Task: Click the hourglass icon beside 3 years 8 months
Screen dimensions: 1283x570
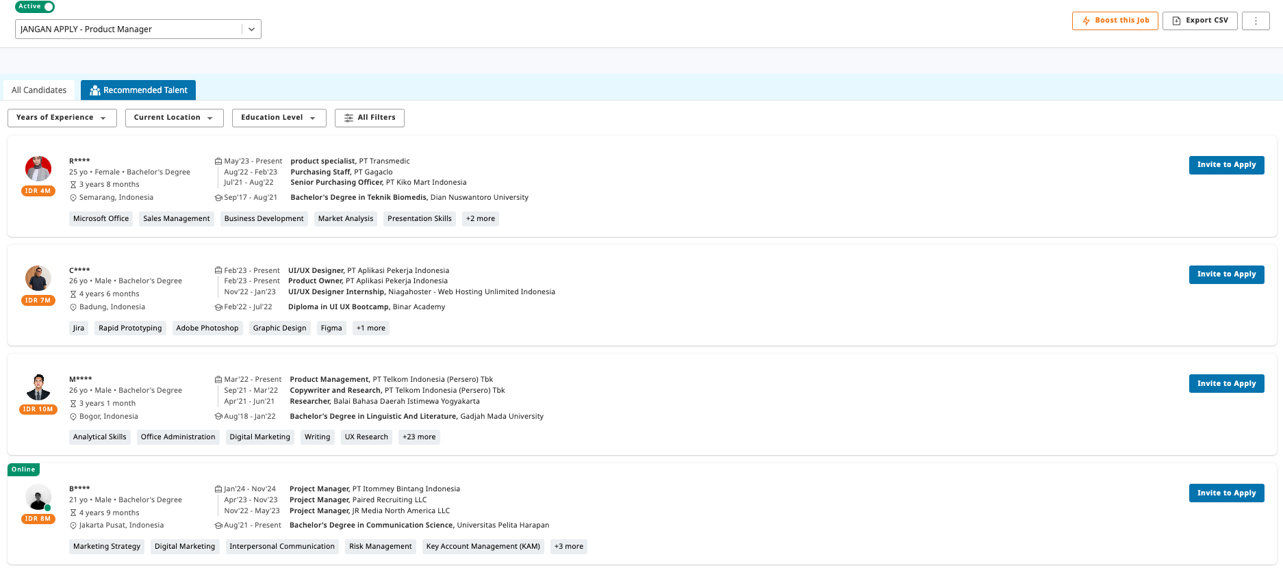Action: (x=73, y=185)
